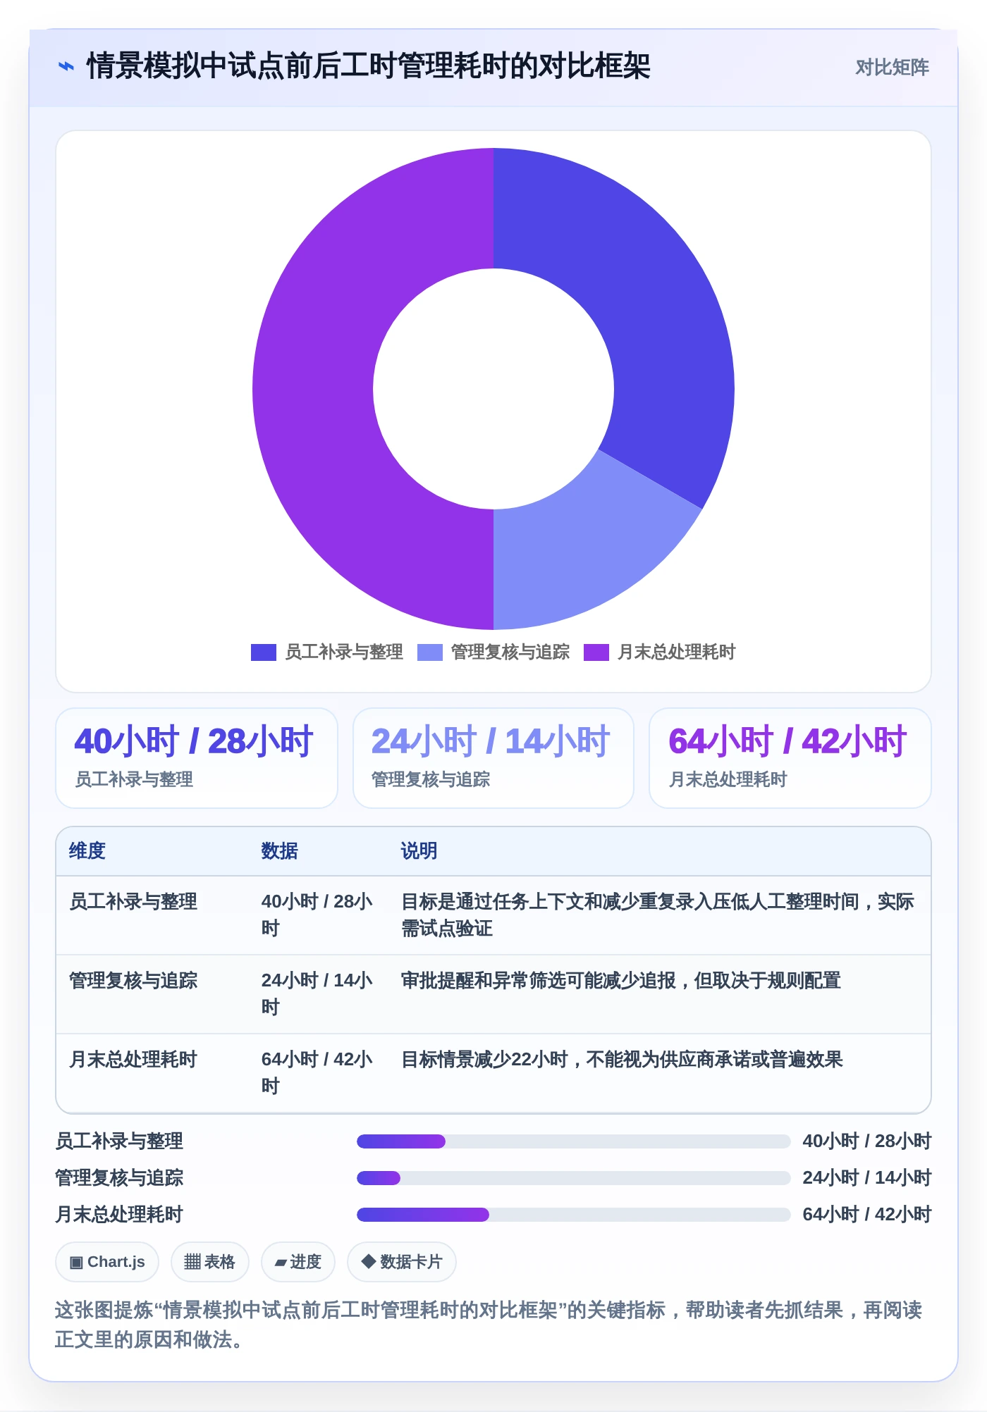Viewport: 987px width, 1412px height.
Task: Click the lightning icon beside the title
Action: click(66, 67)
